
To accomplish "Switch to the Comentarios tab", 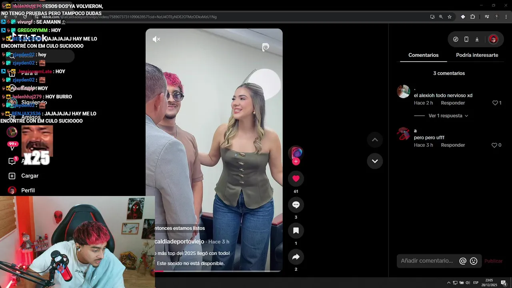I will [423, 55].
